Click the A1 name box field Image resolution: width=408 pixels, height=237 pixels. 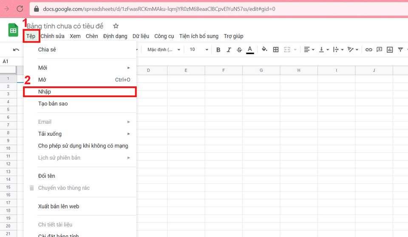(8, 62)
